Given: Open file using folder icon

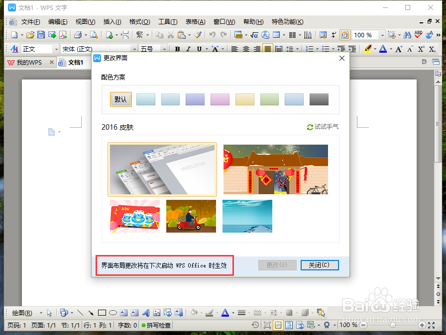Looking at the screenshot, I should [30, 35].
